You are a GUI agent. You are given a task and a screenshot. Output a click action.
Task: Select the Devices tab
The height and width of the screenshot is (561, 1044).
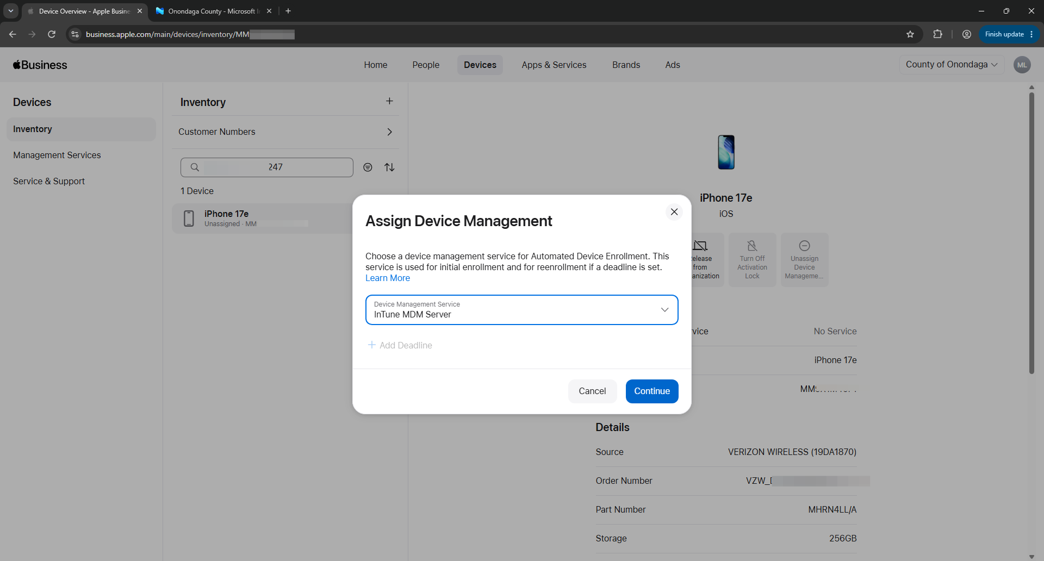coord(480,65)
